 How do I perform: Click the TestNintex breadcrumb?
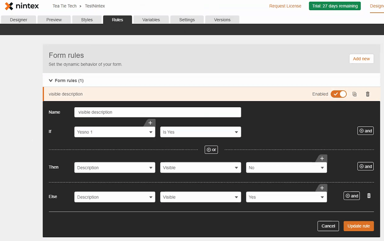pos(95,6)
